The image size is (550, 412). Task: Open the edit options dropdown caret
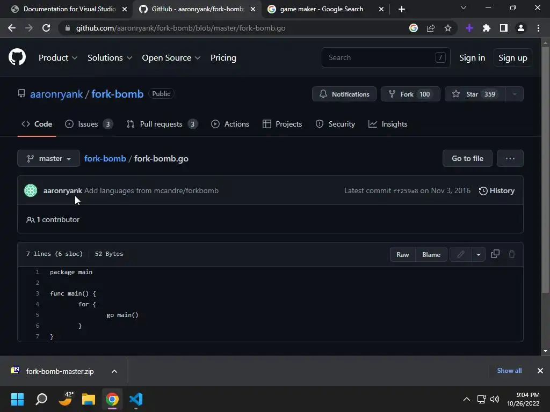(479, 254)
